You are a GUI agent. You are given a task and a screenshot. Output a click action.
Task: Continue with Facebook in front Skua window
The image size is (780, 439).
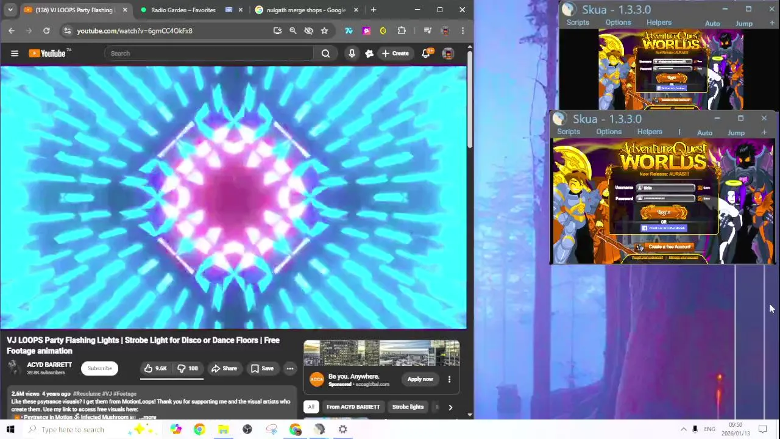(664, 228)
